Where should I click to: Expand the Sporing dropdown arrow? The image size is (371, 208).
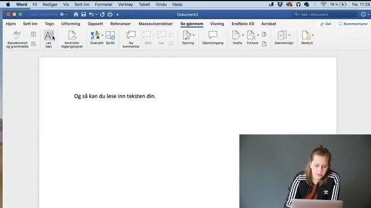(x=194, y=35)
